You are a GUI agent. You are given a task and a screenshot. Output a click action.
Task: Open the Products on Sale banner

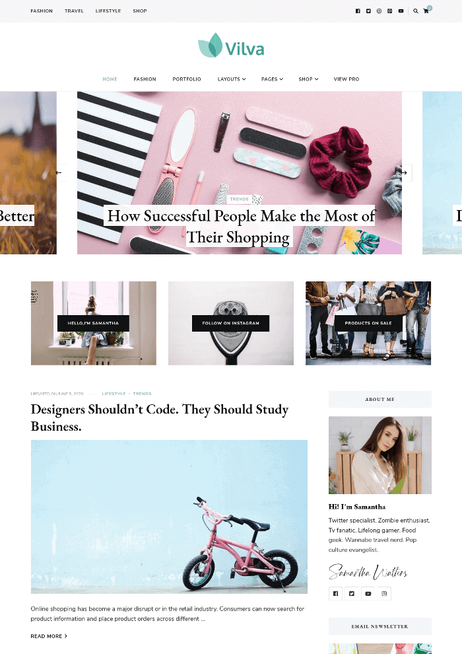coord(368,323)
